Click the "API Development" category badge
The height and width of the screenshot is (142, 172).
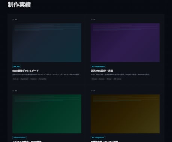(98, 67)
